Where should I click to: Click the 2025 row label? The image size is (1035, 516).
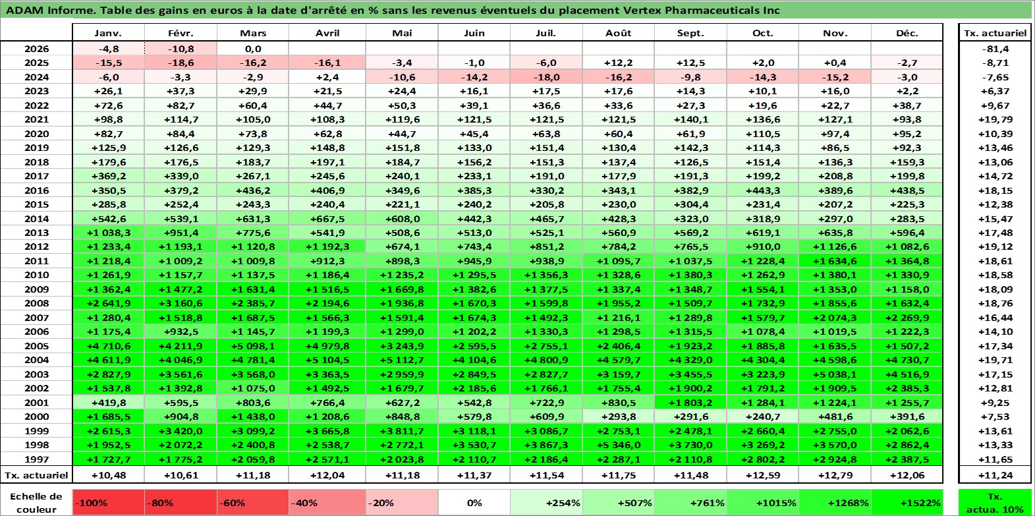click(x=36, y=63)
